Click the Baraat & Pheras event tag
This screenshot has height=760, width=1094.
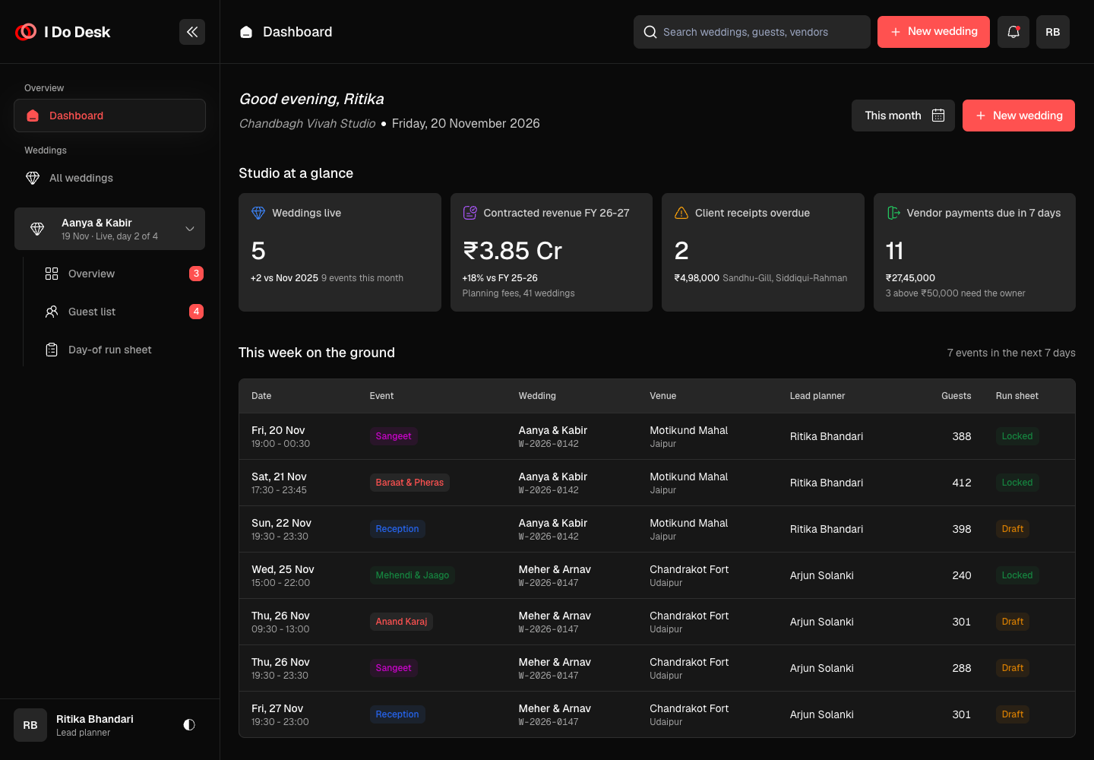[409, 483]
